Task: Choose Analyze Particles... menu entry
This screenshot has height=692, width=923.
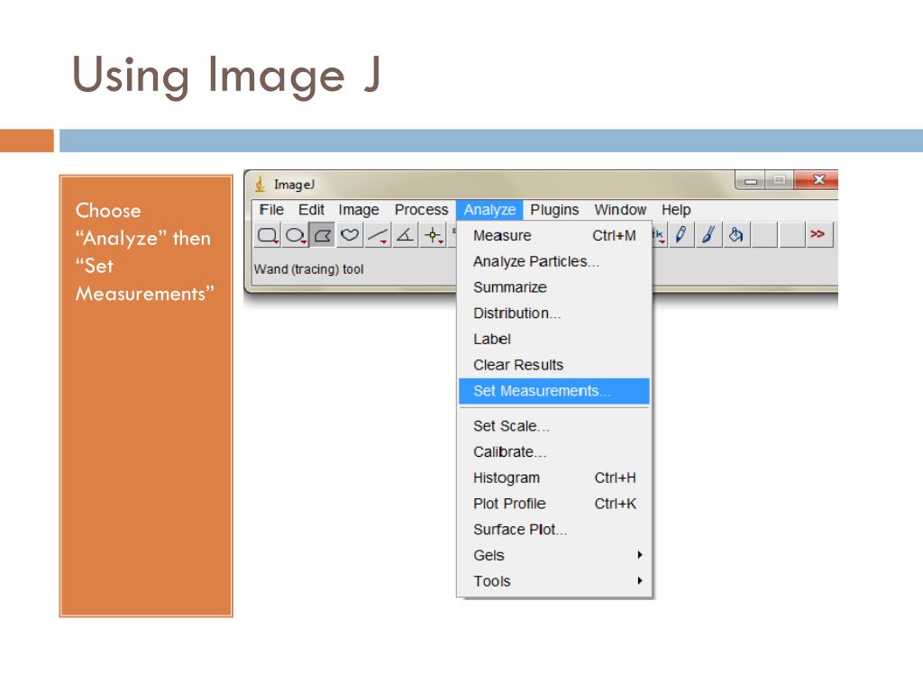Action: tap(554, 261)
